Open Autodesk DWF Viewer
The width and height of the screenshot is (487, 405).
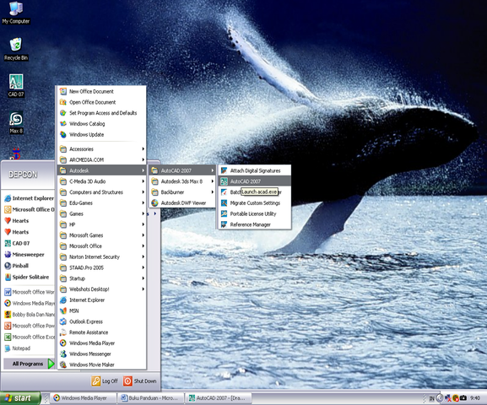coord(182,203)
